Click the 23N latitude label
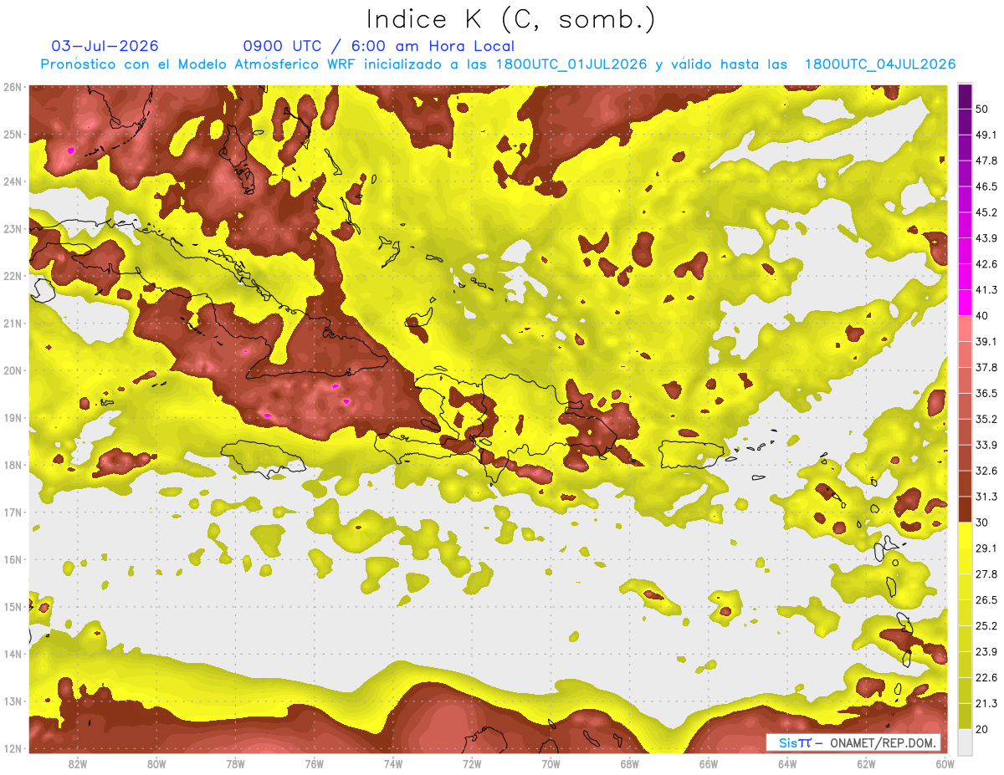Image resolution: width=1004 pixels, height=775 pixels. (x=12, y=229)
